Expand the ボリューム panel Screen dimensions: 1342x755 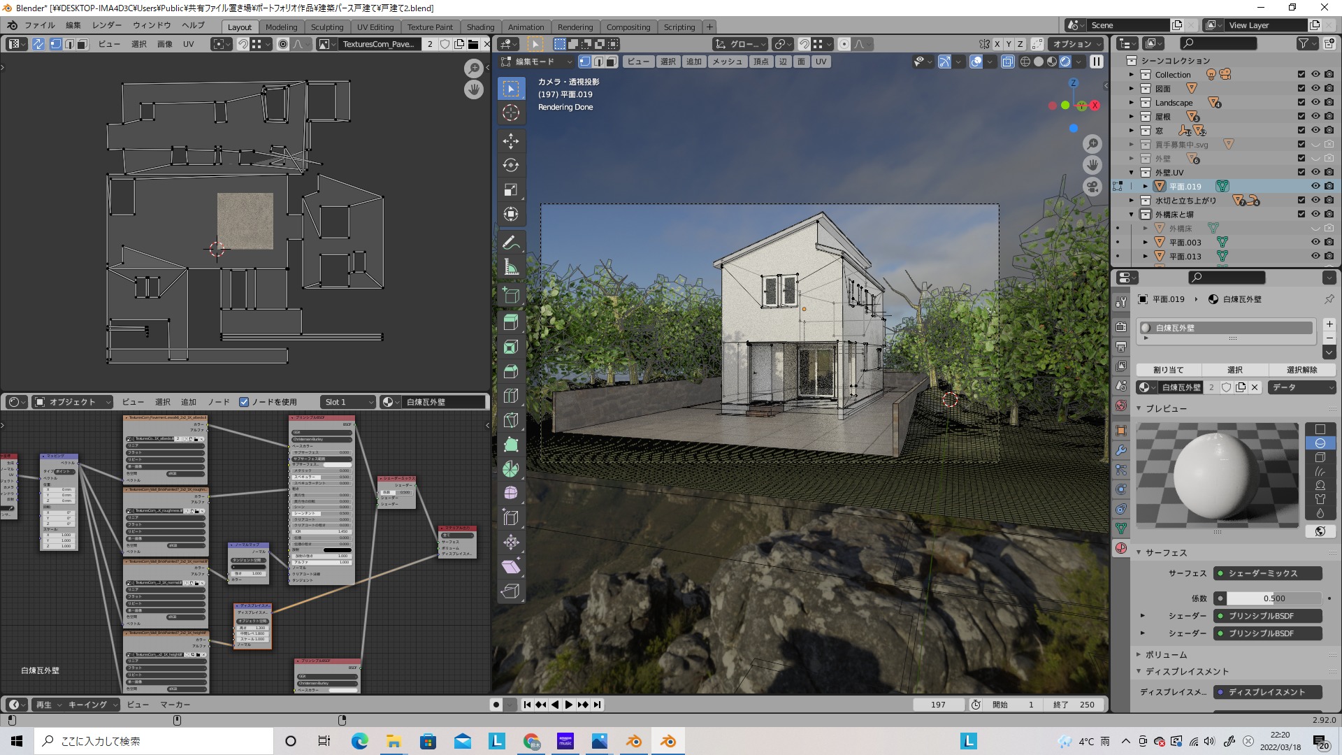(1166, 654)
